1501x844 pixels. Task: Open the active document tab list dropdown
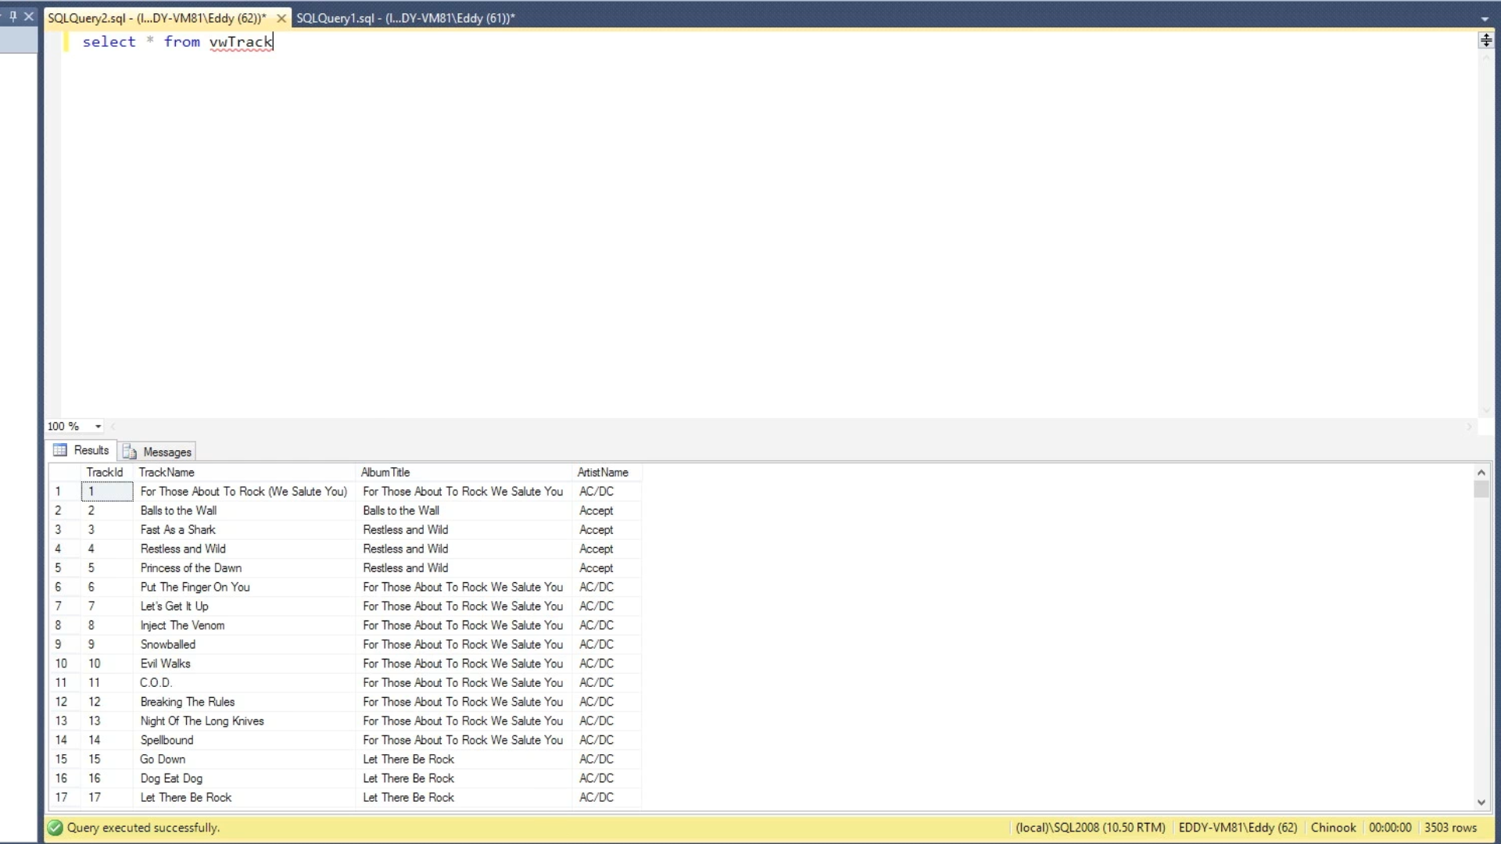pyautogui.click(x=1484, y=19)
